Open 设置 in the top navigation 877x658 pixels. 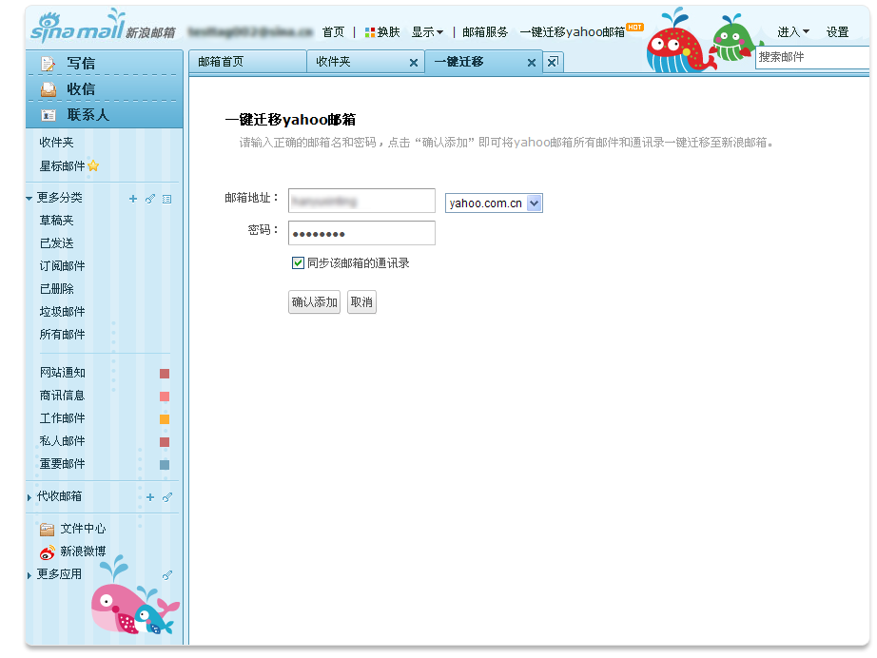(x=837, y=32)
